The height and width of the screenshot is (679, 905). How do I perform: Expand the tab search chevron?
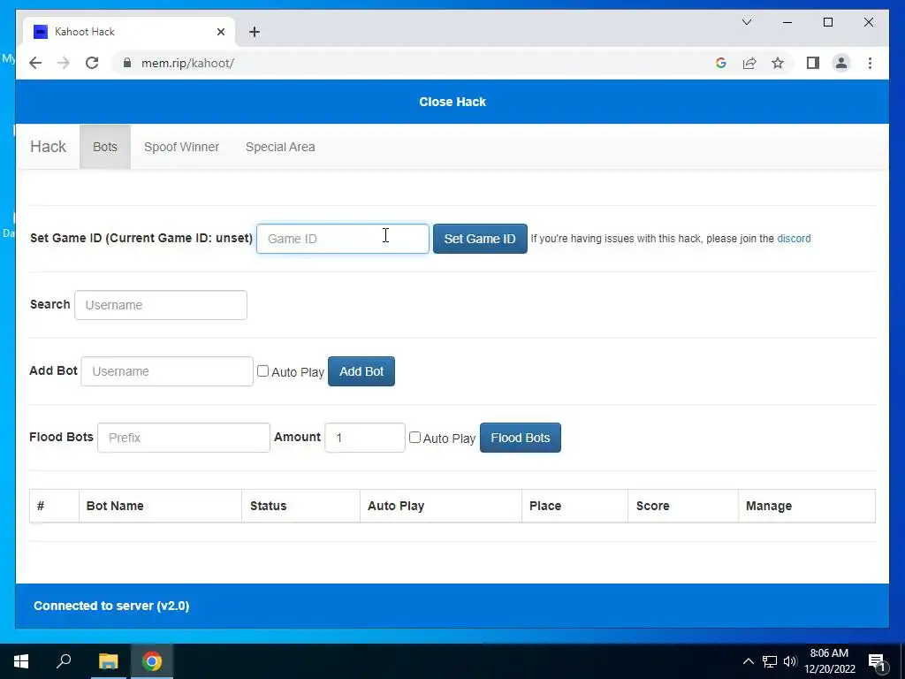coord(746,22)
